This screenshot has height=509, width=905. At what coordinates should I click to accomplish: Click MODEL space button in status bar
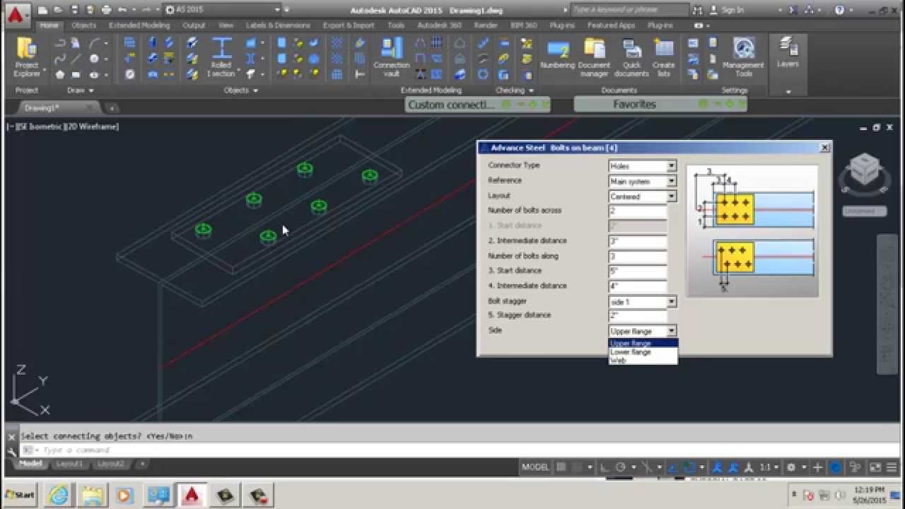click(535, 467)
